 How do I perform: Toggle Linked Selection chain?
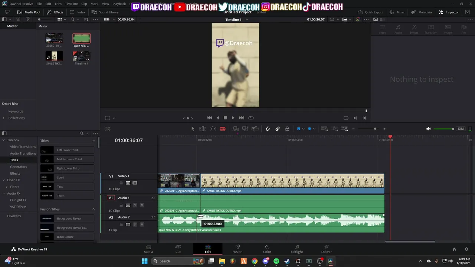click(x=278, y=129)
